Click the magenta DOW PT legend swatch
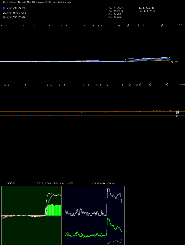Image resolution: width=185 pixels, height=245 pixels. coord(4,17)
